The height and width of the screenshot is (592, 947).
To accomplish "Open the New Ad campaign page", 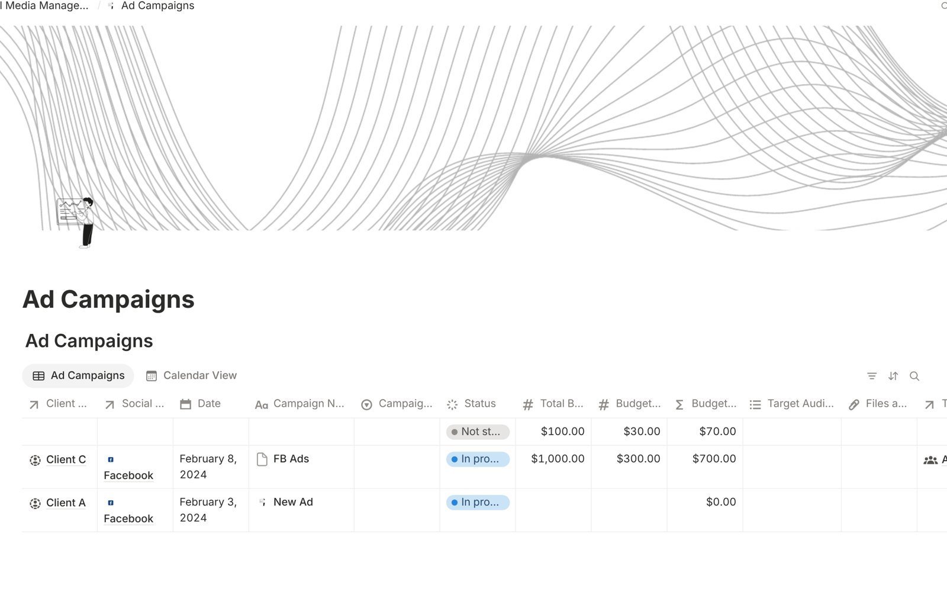I will 293,502.
